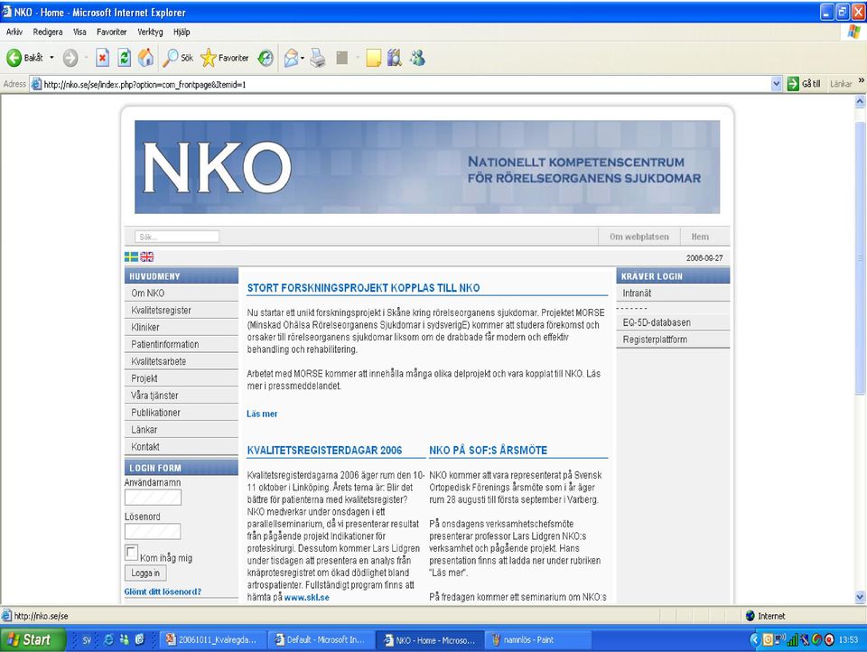Open the Arkiv menu

point(14,33)
